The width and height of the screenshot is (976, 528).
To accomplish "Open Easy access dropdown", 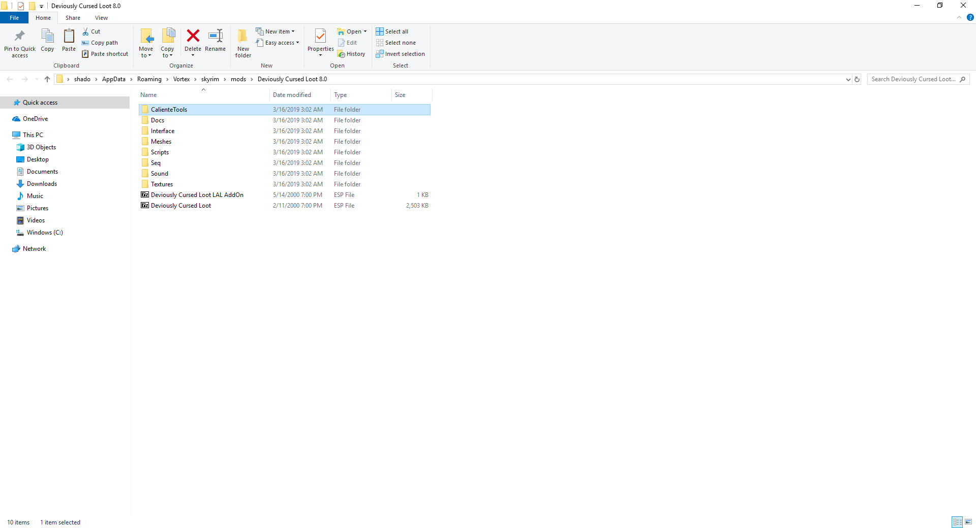I will pyautogui.click(x=278, y=43).
